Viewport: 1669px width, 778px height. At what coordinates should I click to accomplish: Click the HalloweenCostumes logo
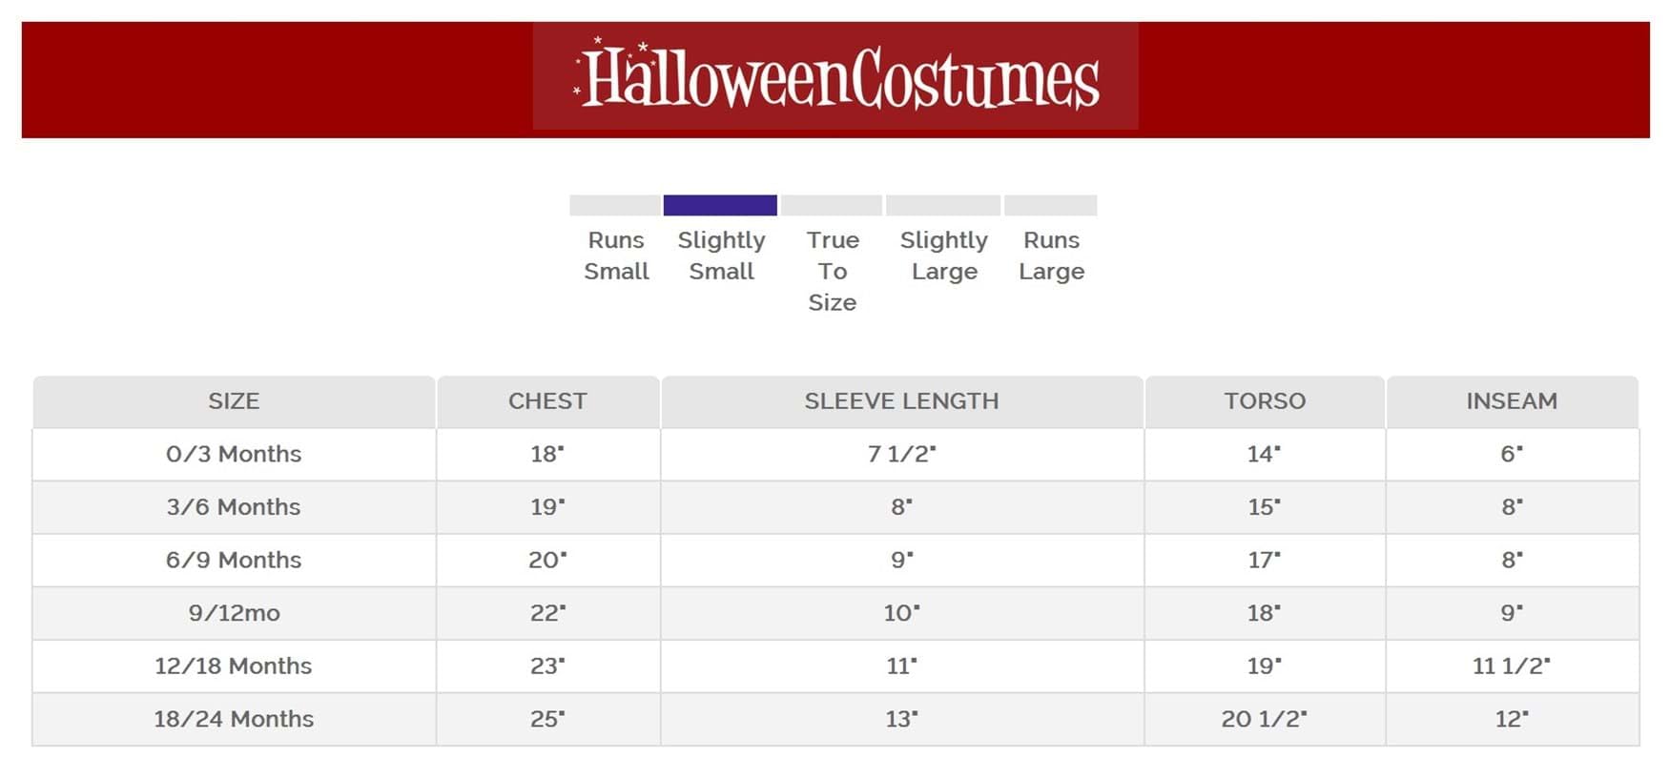click(835, 76)
